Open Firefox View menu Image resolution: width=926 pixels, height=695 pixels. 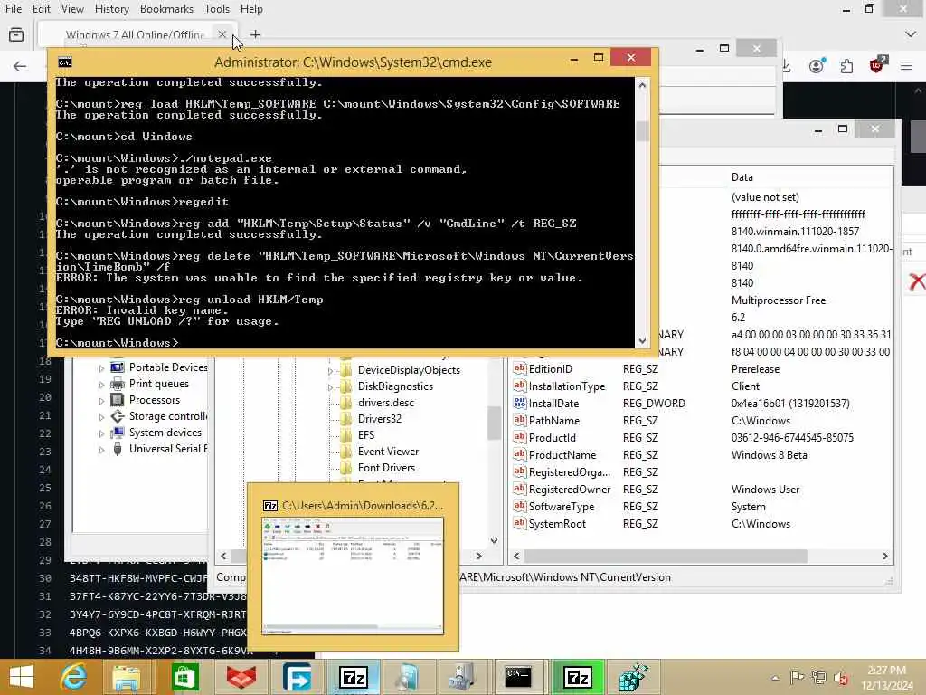click(72, 9)
